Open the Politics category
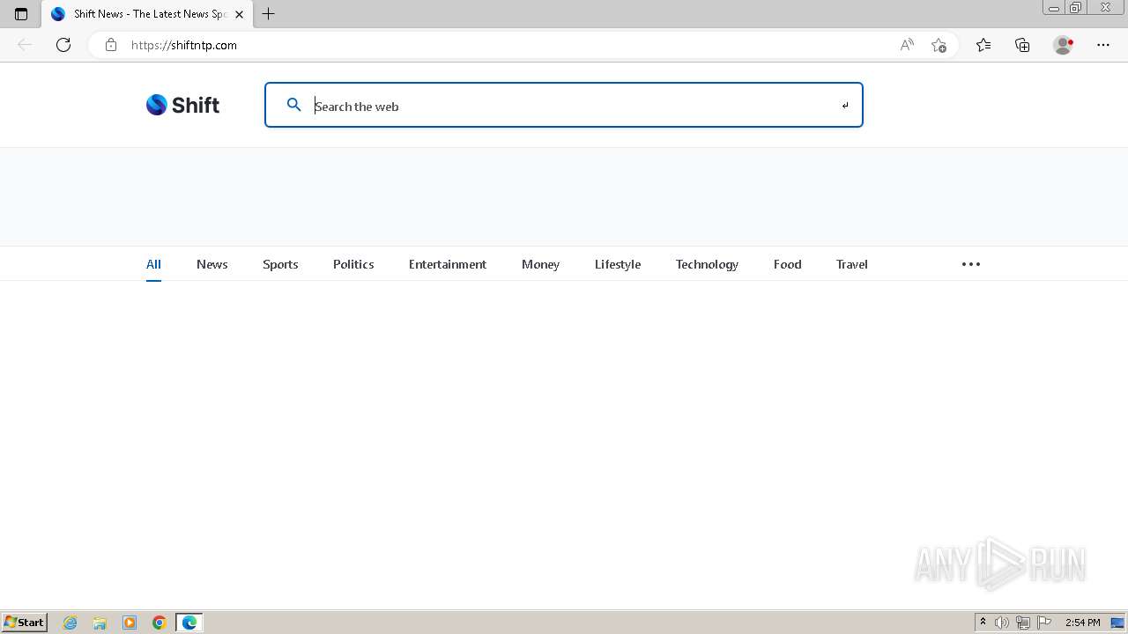 [353, 264]
